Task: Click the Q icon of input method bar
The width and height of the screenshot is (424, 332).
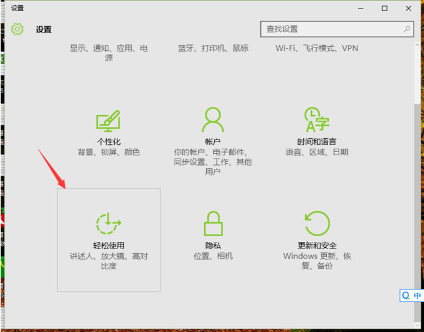Action: coord(406,295)
